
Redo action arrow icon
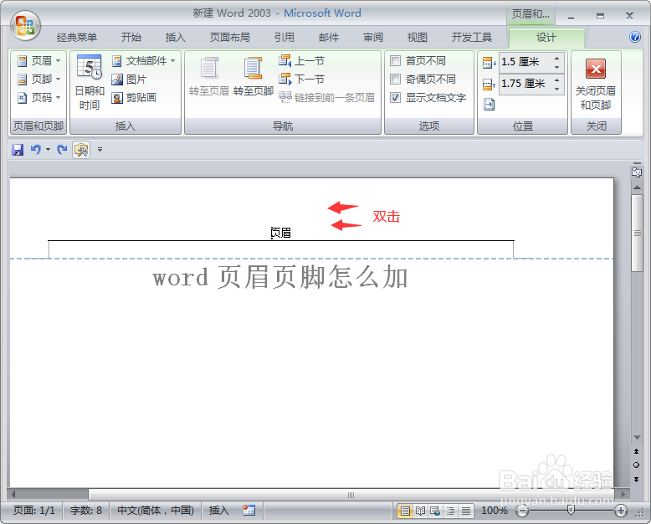coord(62,150)
